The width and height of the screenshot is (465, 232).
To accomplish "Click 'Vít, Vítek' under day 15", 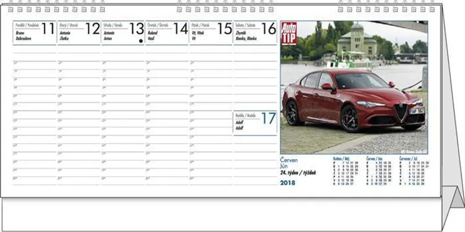I will click(x=198, y=33).
